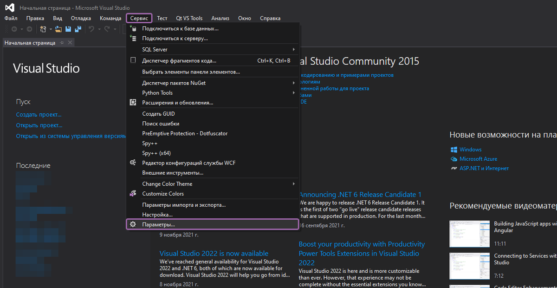Toggle auto-hide pin on Начальная страница tab

62,43
